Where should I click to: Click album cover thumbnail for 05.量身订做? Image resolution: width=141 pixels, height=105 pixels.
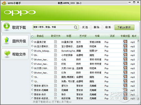click(x=125, y=42)
